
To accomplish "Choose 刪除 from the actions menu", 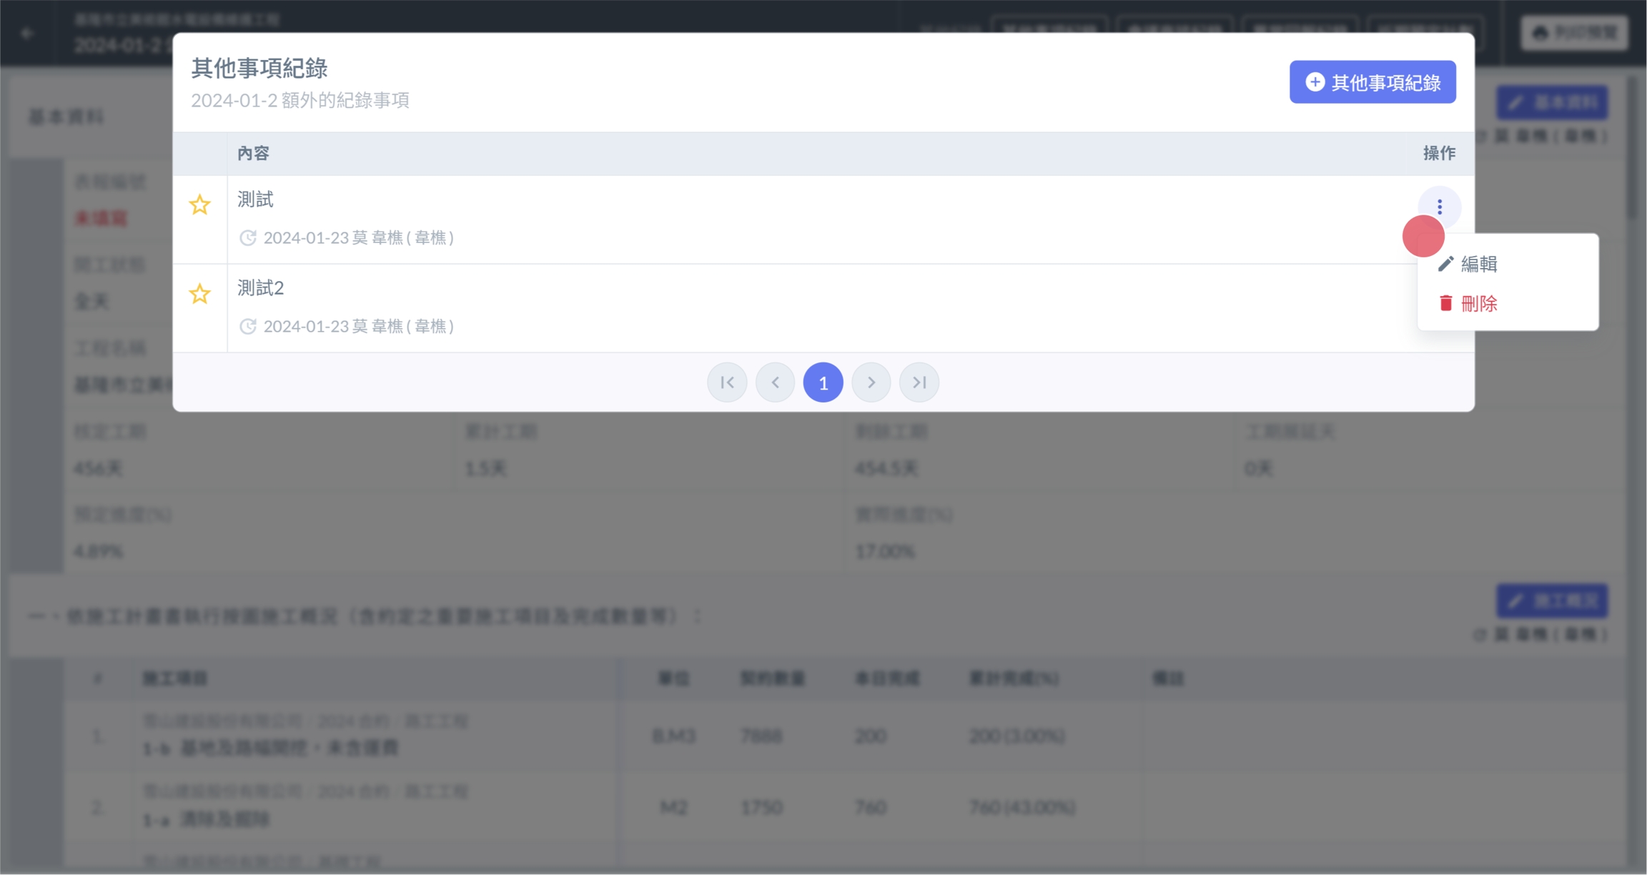I will [x=1478, y=304].
